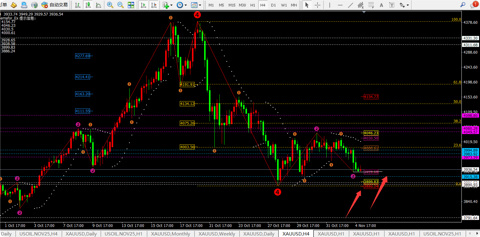Zoom in on the chart
480x237 pixels.
tap(110, 5)
